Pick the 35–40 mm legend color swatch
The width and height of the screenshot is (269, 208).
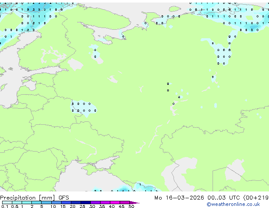(105, 202)
